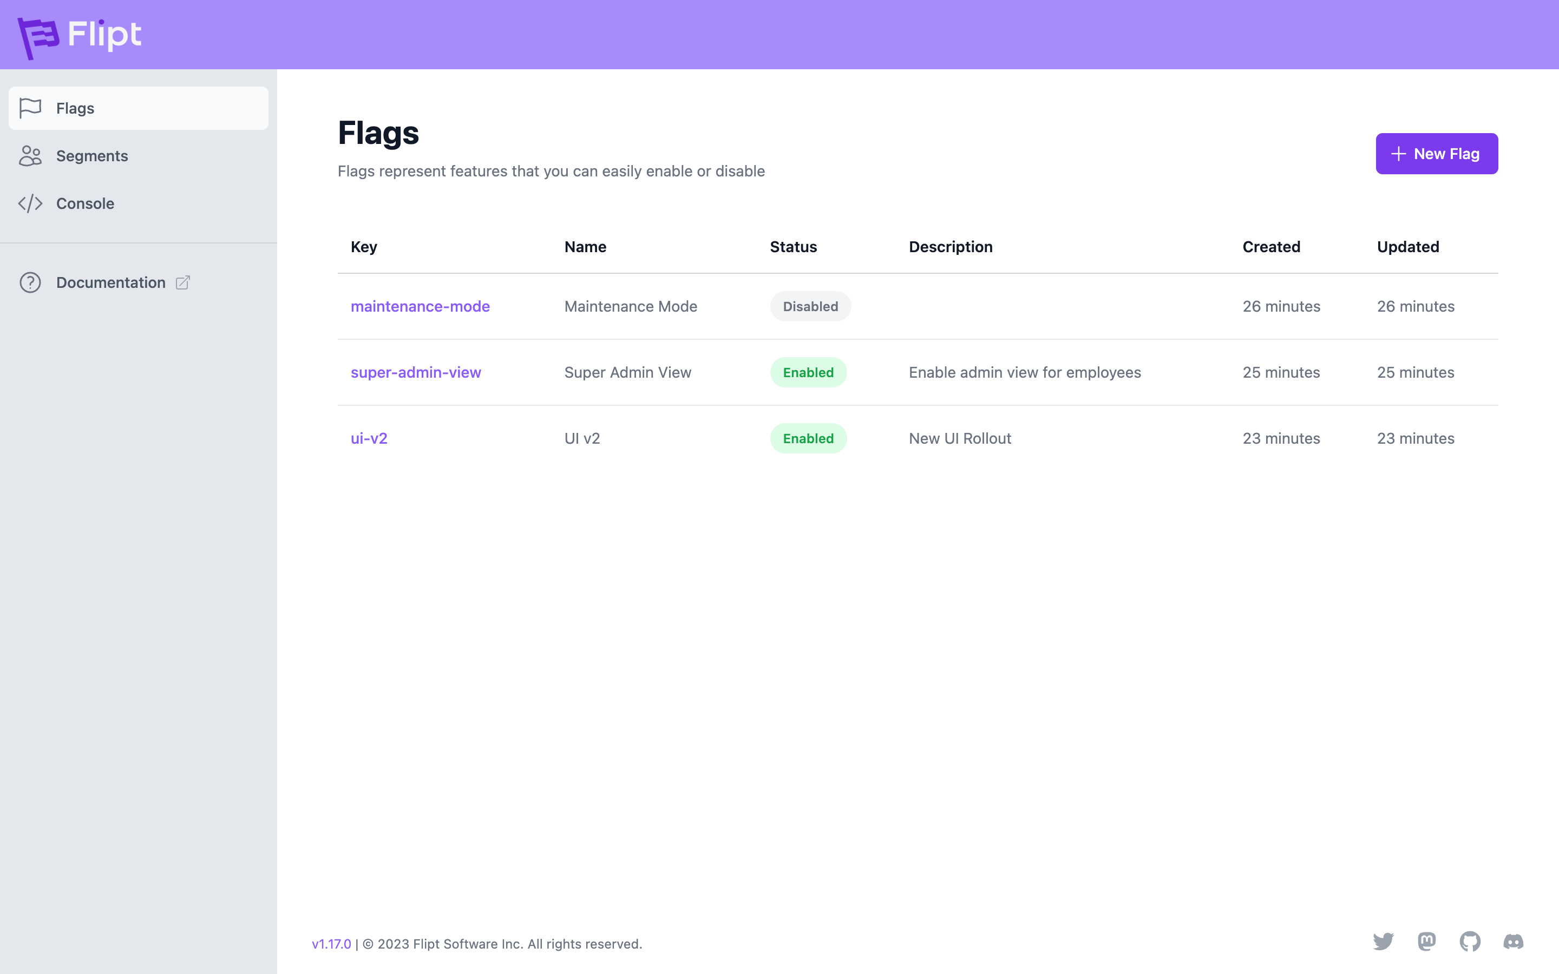Open the maintenance-mode flag
The width and height of the screenshot is (1559, 974).
click(420, 307)
